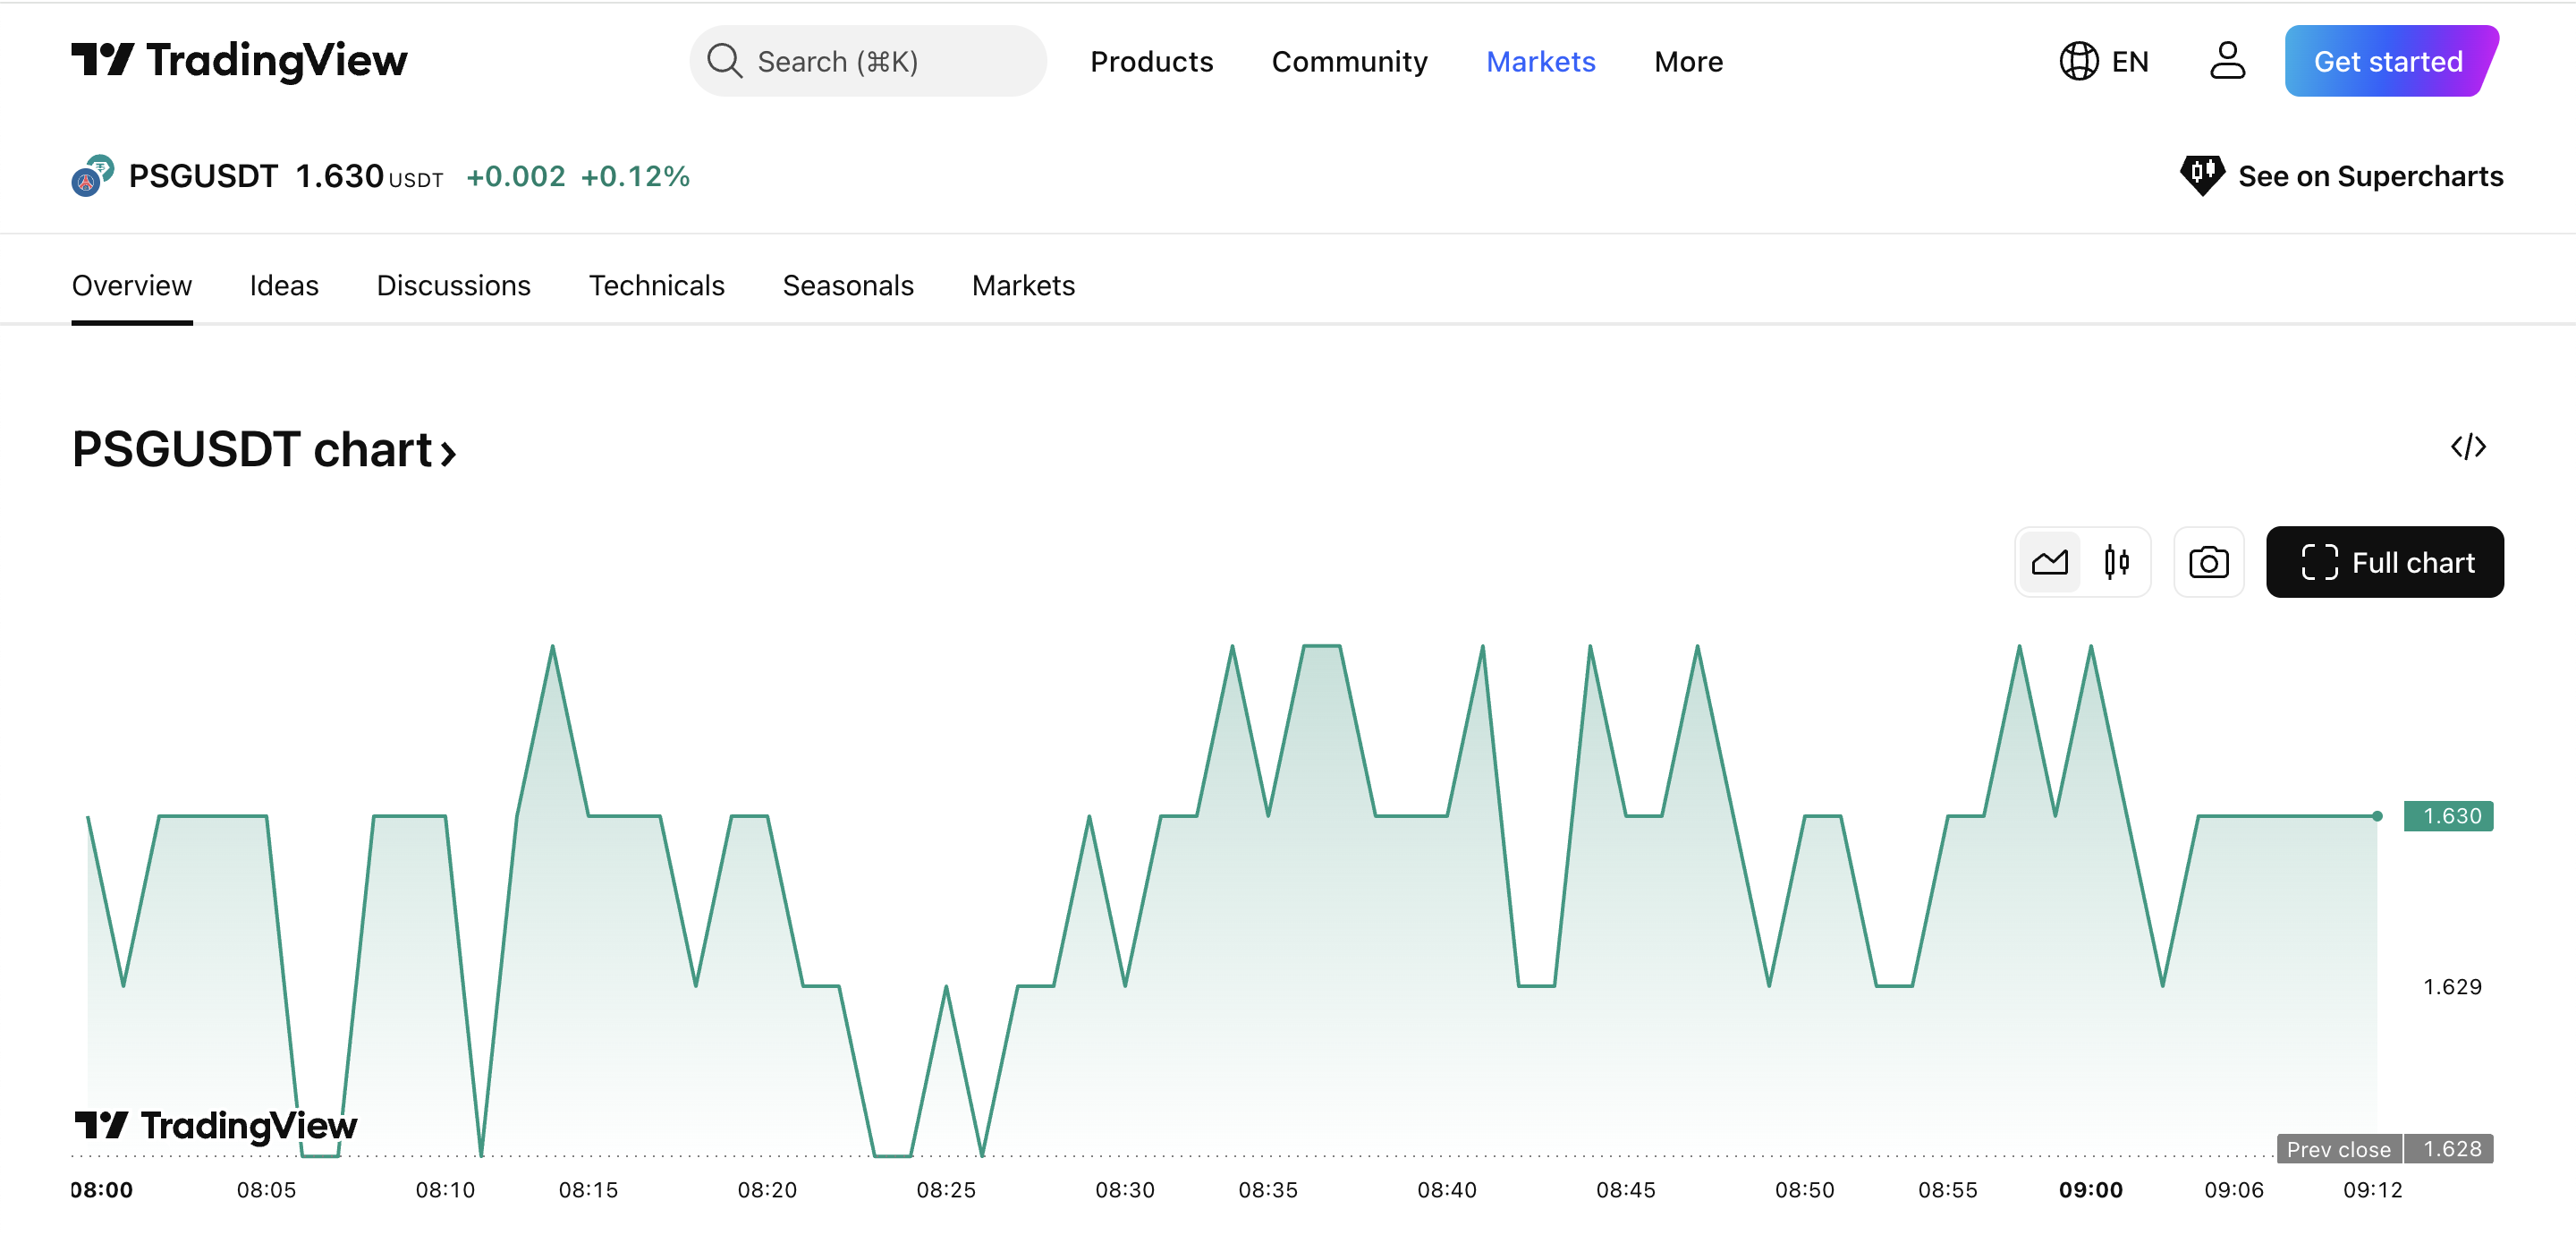Click the Get started button

coord(2391,61)
